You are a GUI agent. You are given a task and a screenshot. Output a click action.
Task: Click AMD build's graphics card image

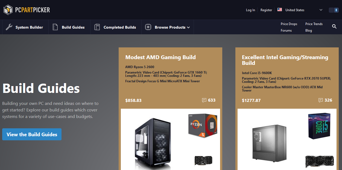[203, 160]
